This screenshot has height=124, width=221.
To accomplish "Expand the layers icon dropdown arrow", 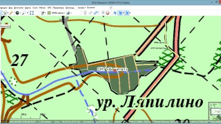I will pyautogui.click(x=71, y=13).
